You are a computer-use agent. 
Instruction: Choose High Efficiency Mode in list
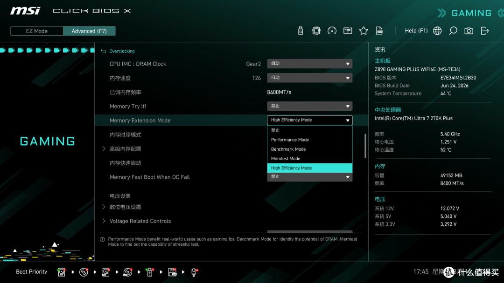pyautogui.click(x=309, y=168)
